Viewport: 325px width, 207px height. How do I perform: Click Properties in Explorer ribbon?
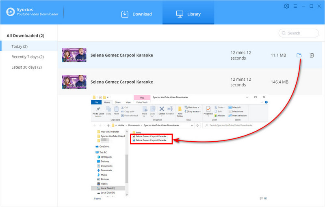[208, 111]
